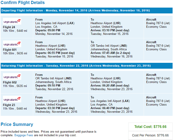Click Departs 09:00 PM on Flight 24

[48, 30]
